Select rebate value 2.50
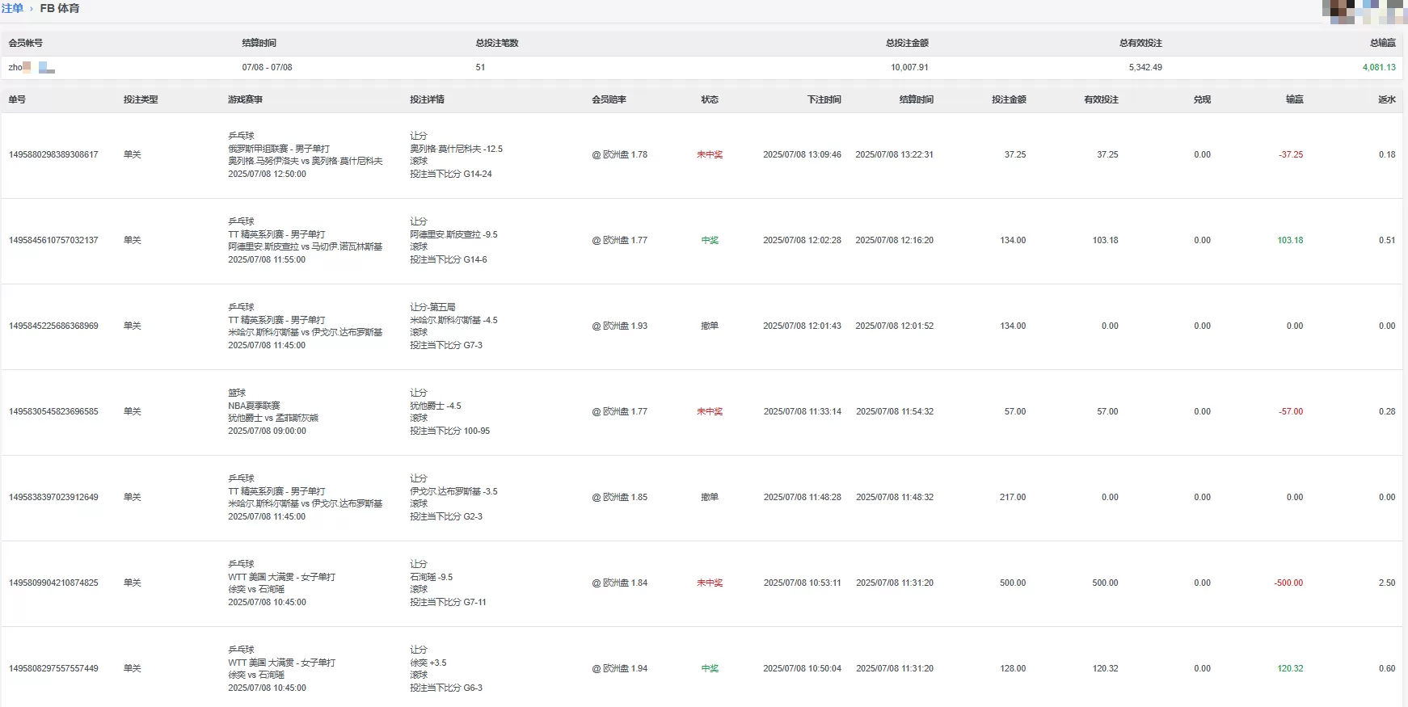 [1387, 583]
